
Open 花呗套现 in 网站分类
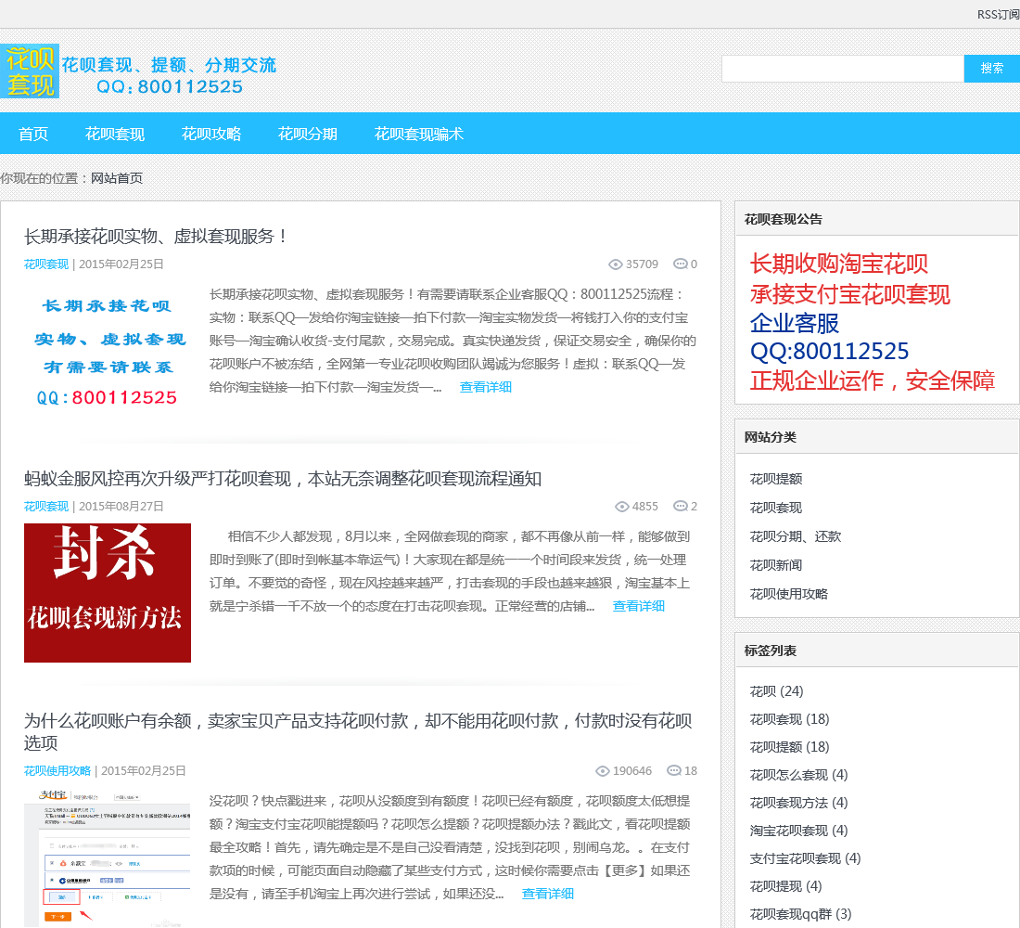click(775, 508)
